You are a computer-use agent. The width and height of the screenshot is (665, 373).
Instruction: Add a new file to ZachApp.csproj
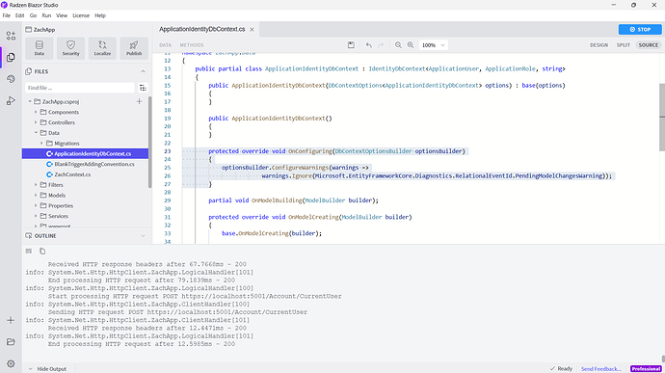click(x=139, y=101)
